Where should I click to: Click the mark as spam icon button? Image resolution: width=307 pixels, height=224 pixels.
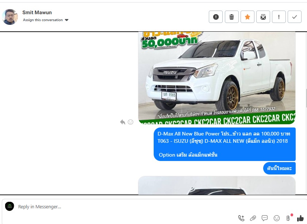pyautogui.click(x=216, y=17)
